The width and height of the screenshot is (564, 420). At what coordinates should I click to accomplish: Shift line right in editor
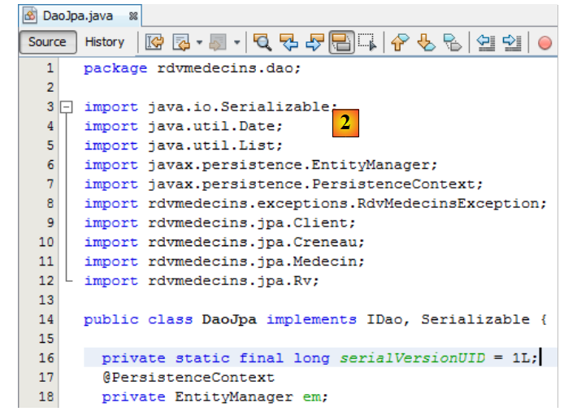click(511, 43)
